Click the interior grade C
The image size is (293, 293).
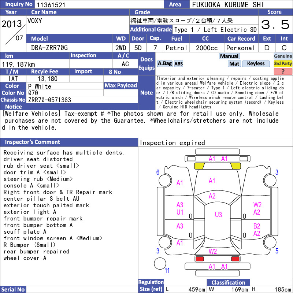(284, 48)
